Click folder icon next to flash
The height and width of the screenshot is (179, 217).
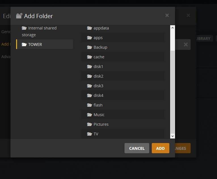coord(90,105)
